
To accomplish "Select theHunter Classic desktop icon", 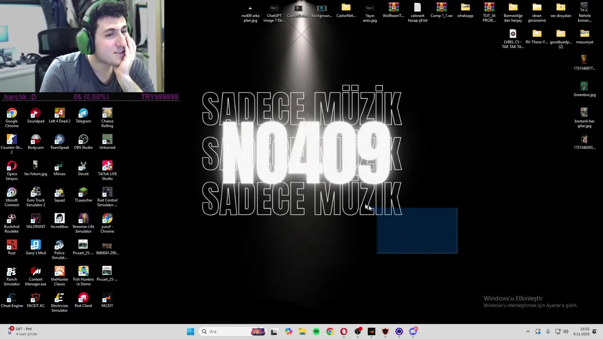I will [x=59, y=276].
